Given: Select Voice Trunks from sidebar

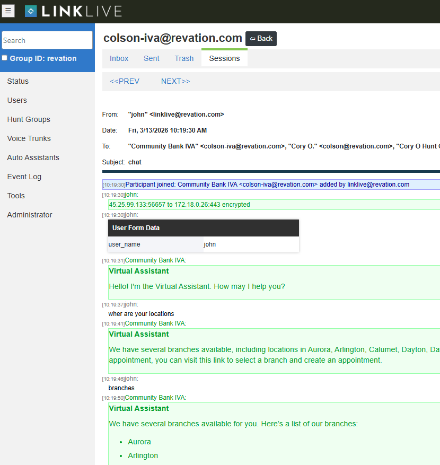Looking at the screenshot, I should click(x=29, y=138).
